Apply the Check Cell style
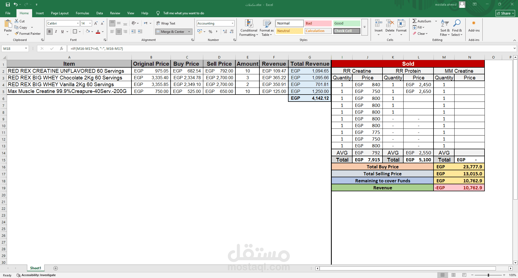Image resolution: width=518 pixels, height=278 pixels. [x=347, y=31]
